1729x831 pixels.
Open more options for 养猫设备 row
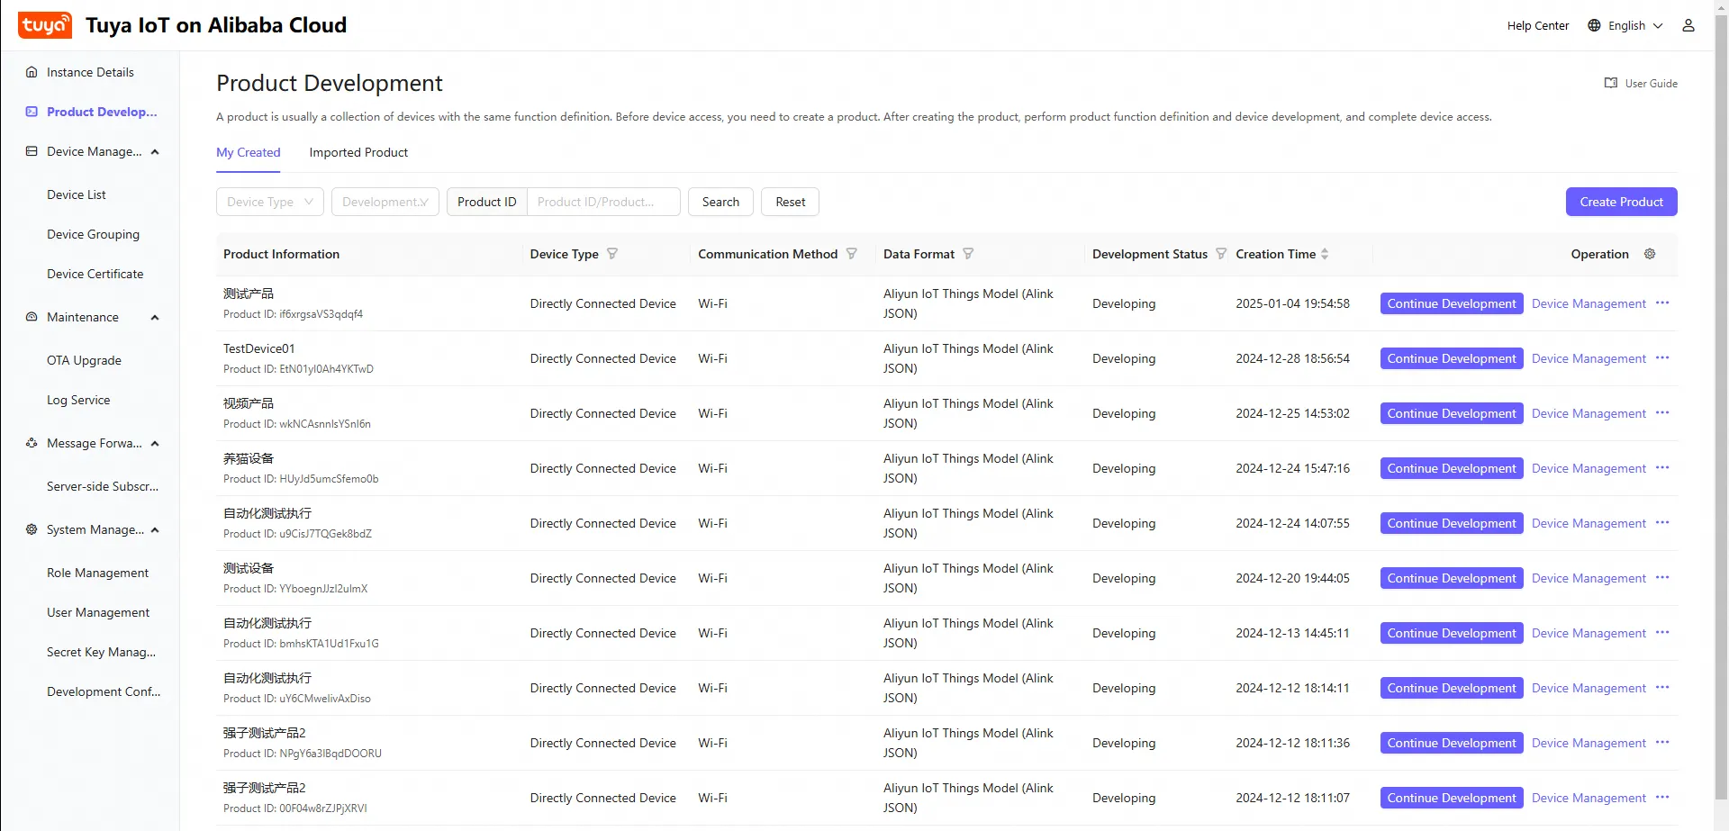(1662, 468)
